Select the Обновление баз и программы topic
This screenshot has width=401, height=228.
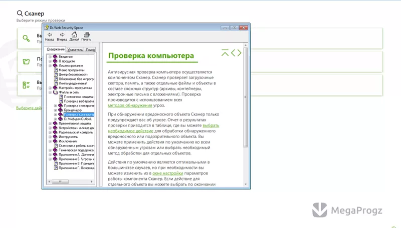(77, 79)
